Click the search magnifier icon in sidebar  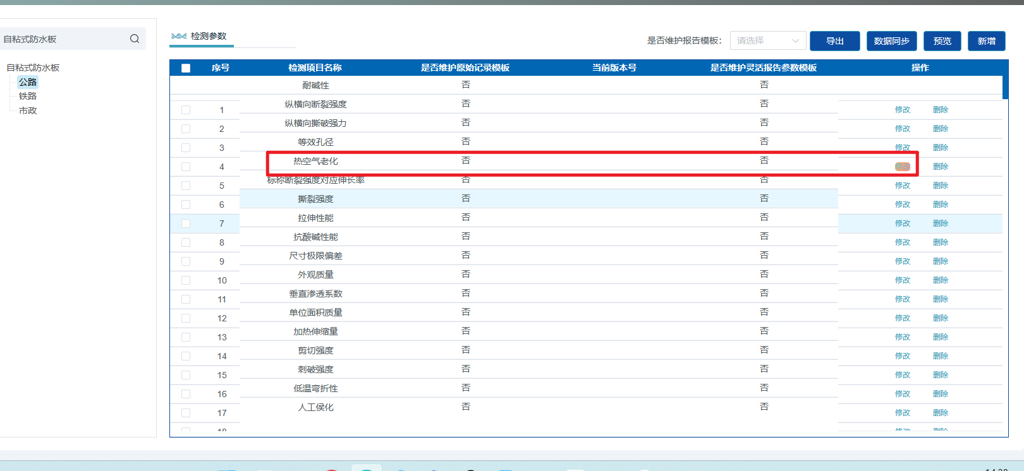coord(135,39)
